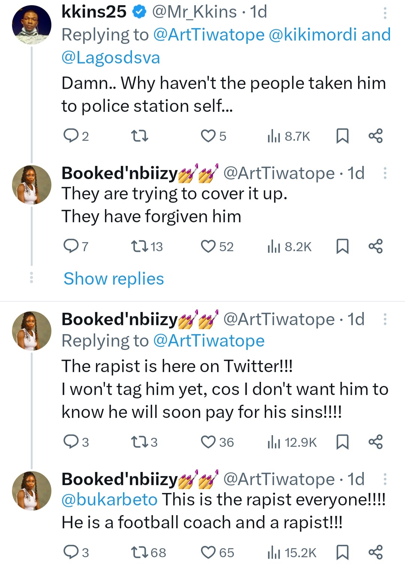Open more options on the @bukarbeto tweet
Image resolution: width=405 pixels, height=564 pixels.
tap(385, 480)
